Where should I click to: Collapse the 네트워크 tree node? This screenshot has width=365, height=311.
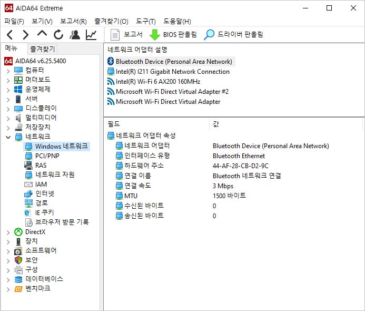[x=8, y=137]
